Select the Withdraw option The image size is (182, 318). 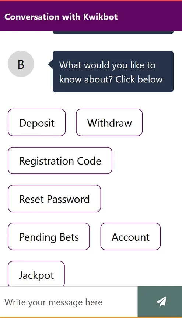pyautogui.click(x=109, y=122)
